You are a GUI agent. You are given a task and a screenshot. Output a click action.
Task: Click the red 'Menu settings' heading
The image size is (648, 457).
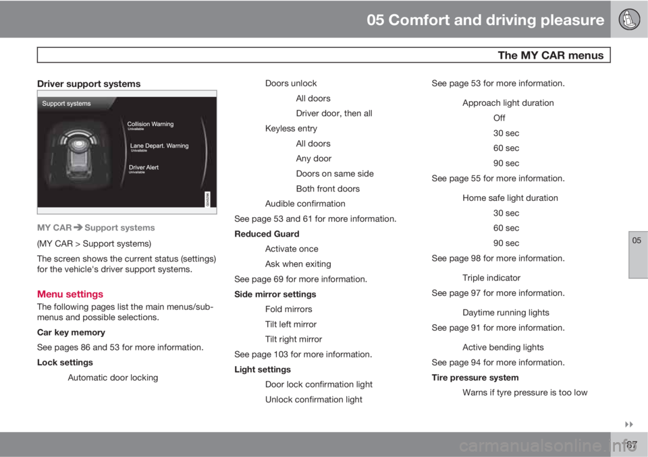point(70,294)
